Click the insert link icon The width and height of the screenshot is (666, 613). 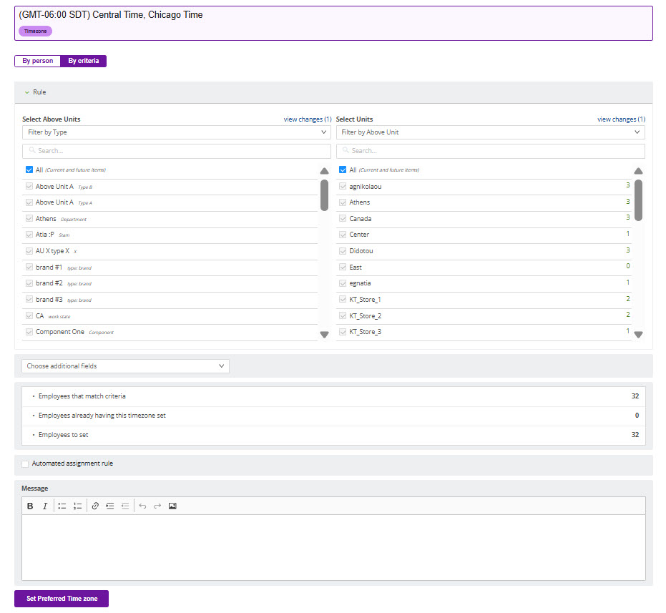pyautogui.click(x=95, y=506)
